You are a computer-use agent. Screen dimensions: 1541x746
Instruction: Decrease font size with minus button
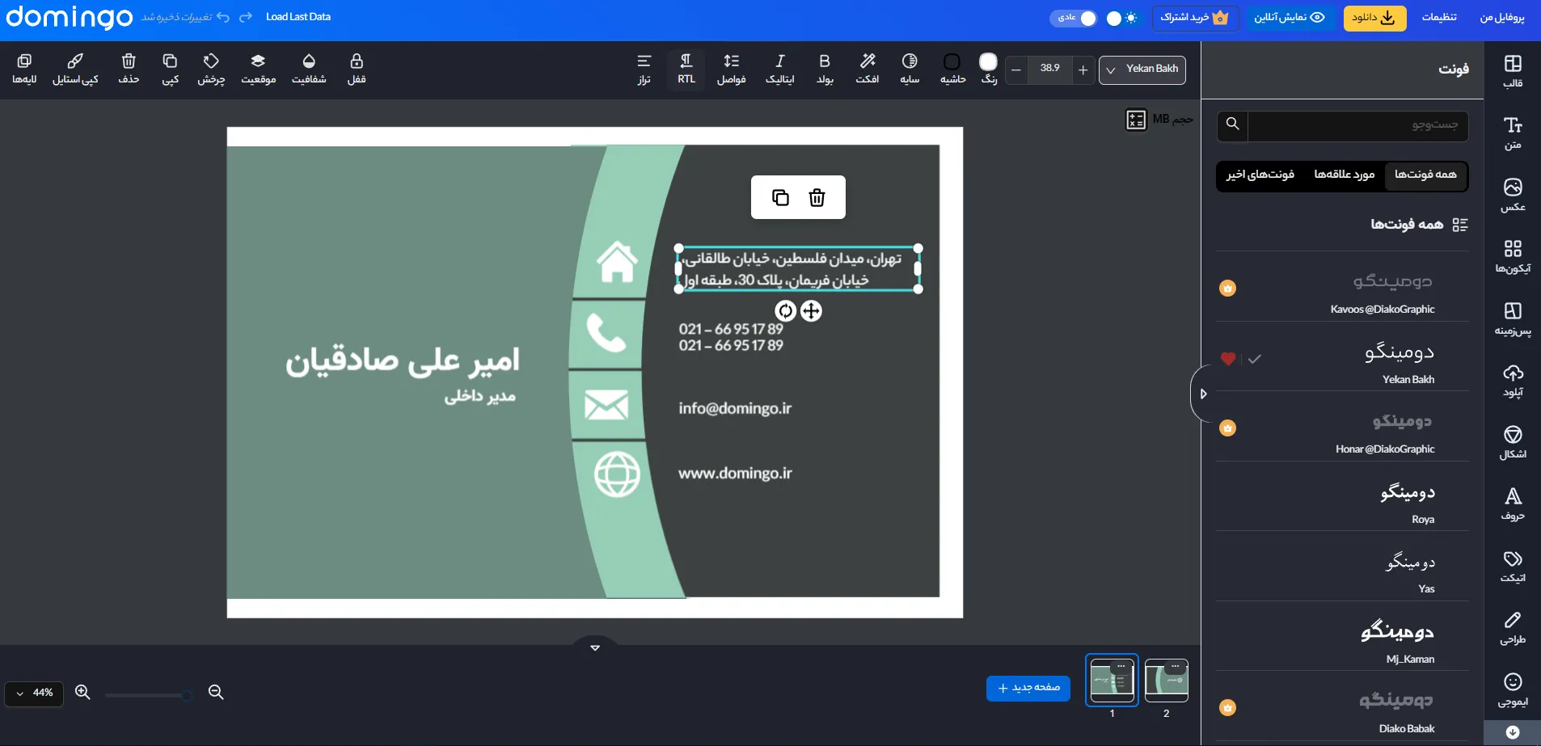tap(1016, 70)
